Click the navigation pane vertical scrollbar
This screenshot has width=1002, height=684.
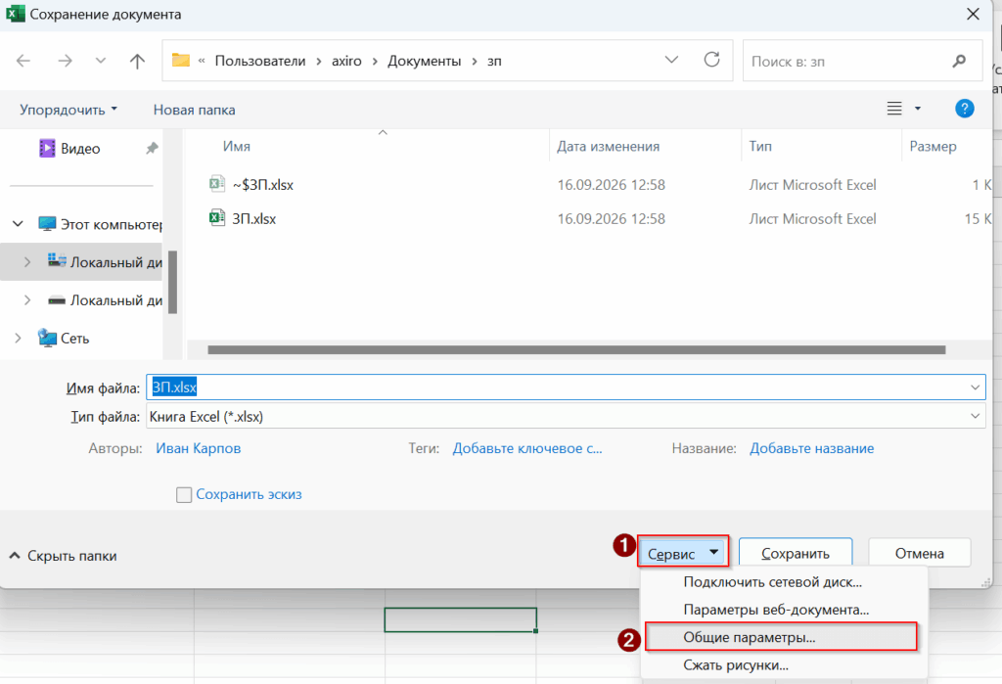172,282
